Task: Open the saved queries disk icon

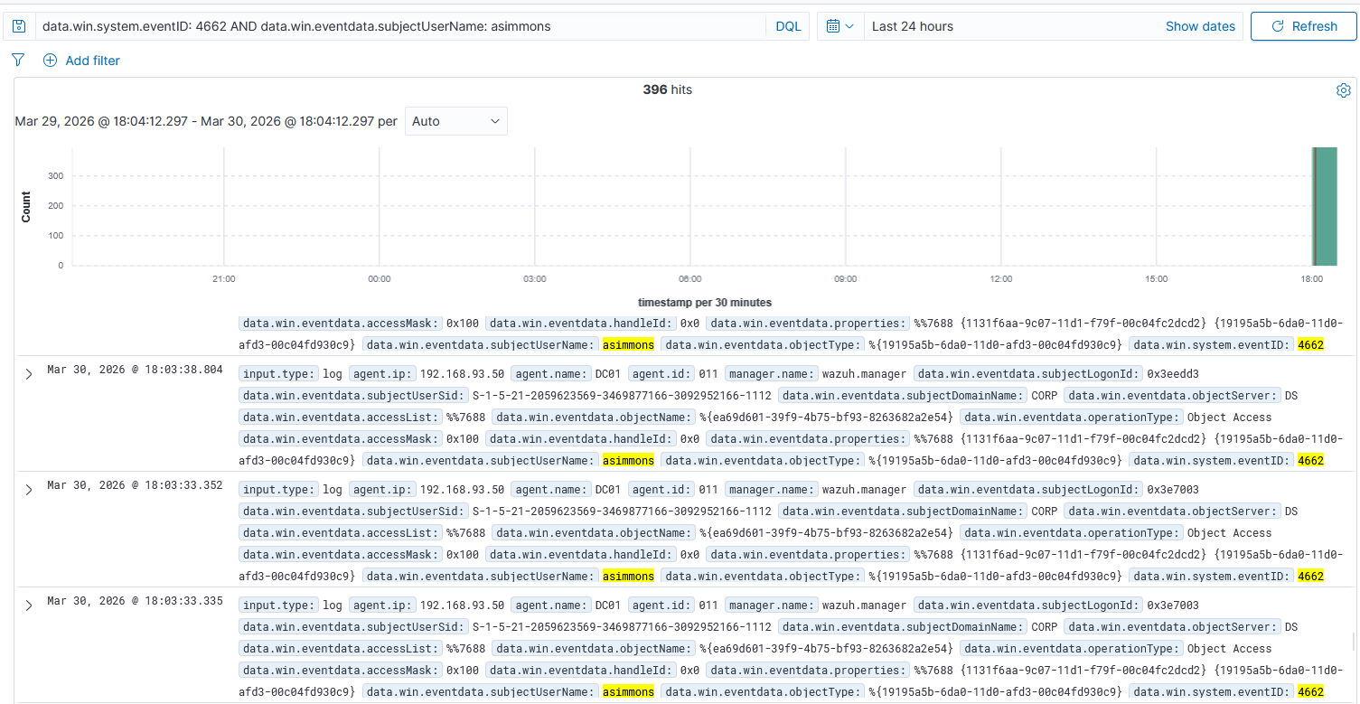Action: (18, 26)
